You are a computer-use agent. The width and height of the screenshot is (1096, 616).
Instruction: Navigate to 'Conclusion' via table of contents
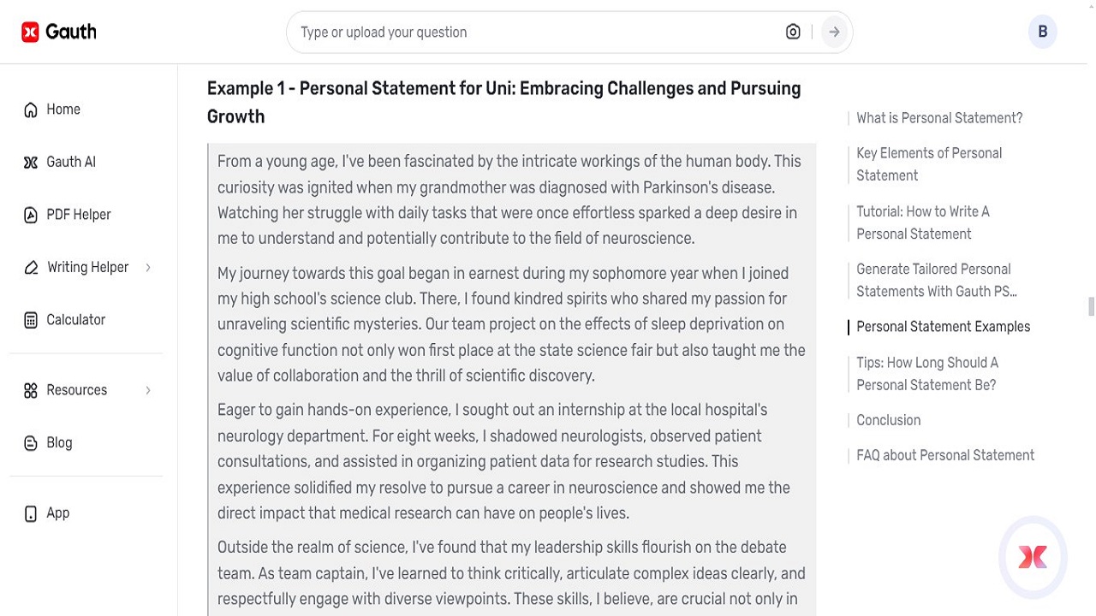point(888,420)
